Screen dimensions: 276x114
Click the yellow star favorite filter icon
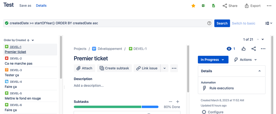(193, 6)
